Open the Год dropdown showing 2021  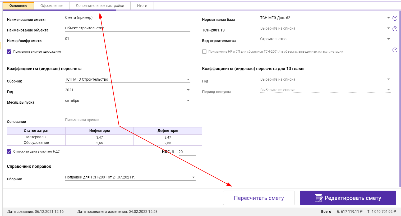[x=128, y=90]
